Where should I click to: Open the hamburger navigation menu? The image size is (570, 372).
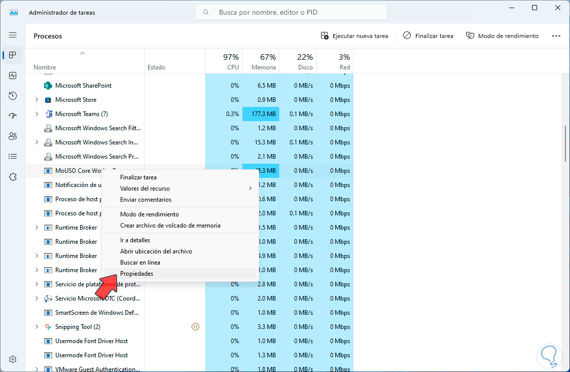tap(13, 35)
